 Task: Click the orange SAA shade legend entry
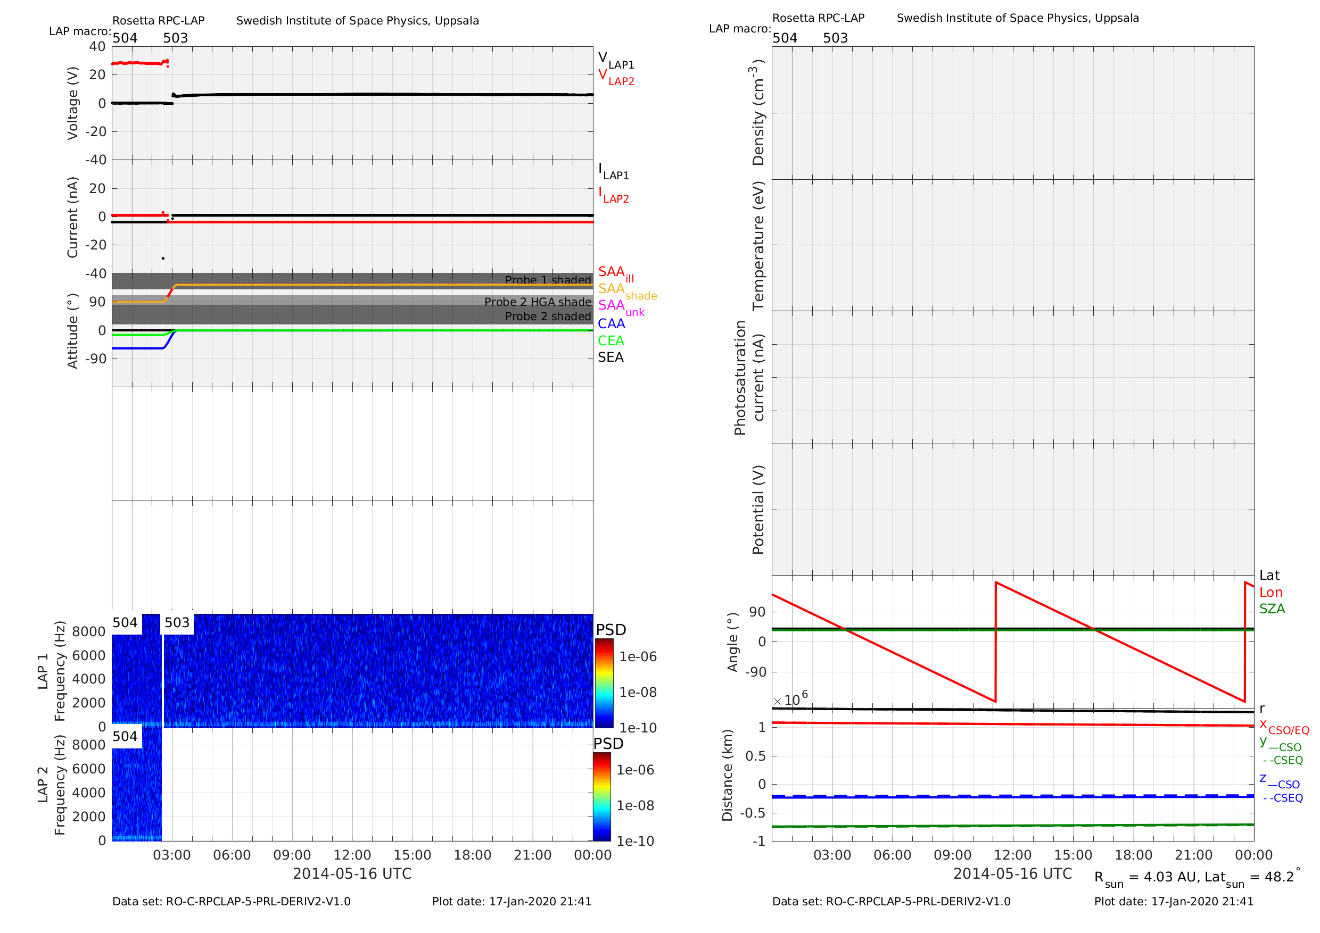tap(627, 291)
